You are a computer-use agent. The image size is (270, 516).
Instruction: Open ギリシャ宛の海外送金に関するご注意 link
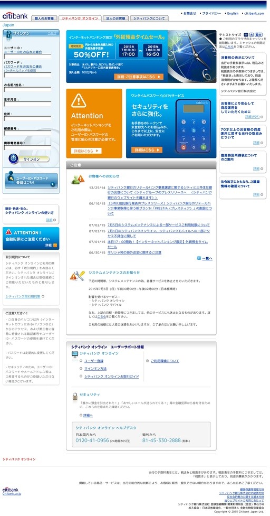point(134,252)
